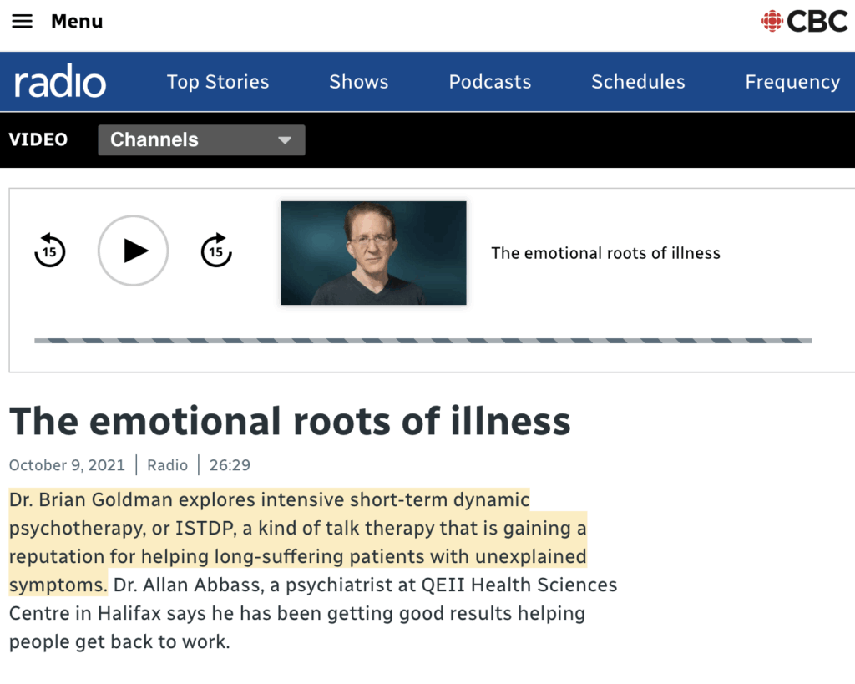Rewind 15 seconds
855x684 pixels.
[50, 251]
